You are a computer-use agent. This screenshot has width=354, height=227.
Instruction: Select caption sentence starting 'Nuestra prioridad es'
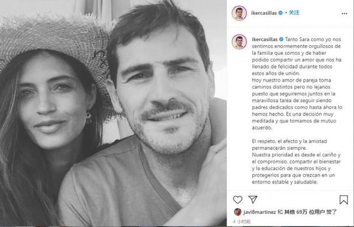coord(296,168)
